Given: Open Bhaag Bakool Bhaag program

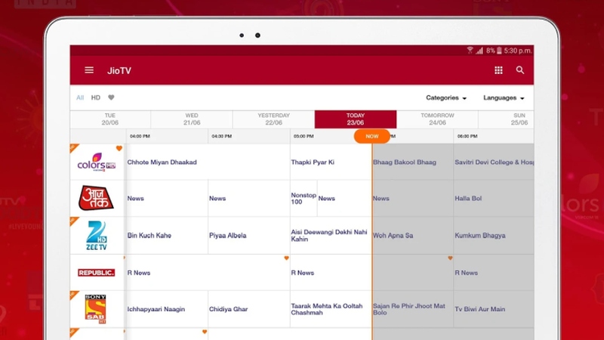Looking at the screenshot, I should click(x=413, y=162).
